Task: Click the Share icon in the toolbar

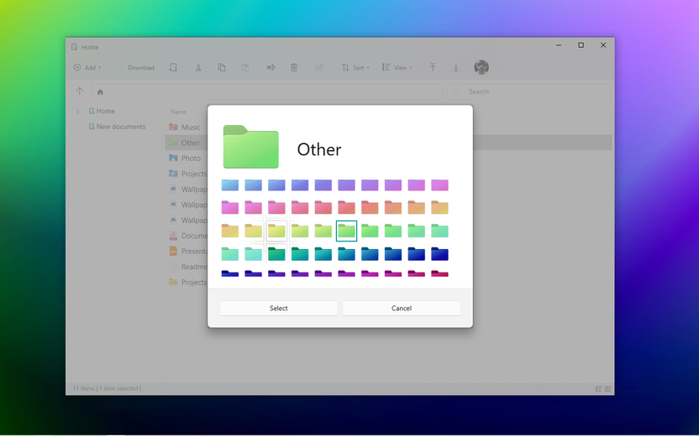Action: coord(319,68)
